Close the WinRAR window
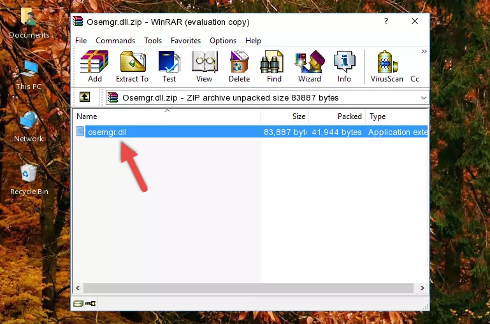 coord(415,21)
